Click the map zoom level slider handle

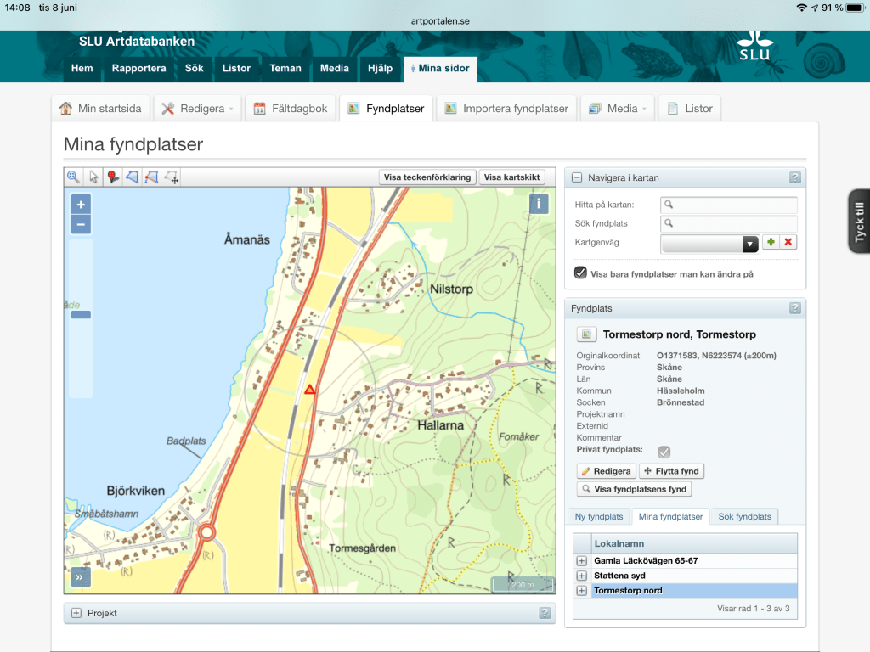pos(81,315)
